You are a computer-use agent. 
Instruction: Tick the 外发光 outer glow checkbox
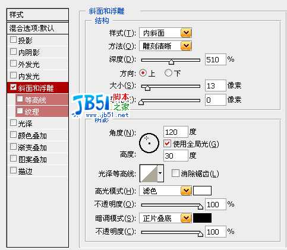click(x=13, y=64)
